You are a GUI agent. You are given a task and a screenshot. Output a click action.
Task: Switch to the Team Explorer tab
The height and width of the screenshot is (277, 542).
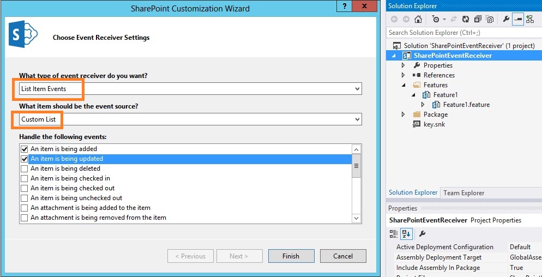[463, 193]
